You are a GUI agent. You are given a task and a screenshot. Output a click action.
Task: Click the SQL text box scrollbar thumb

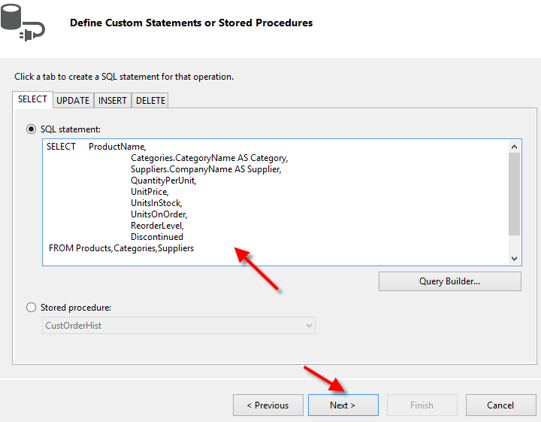514,193
